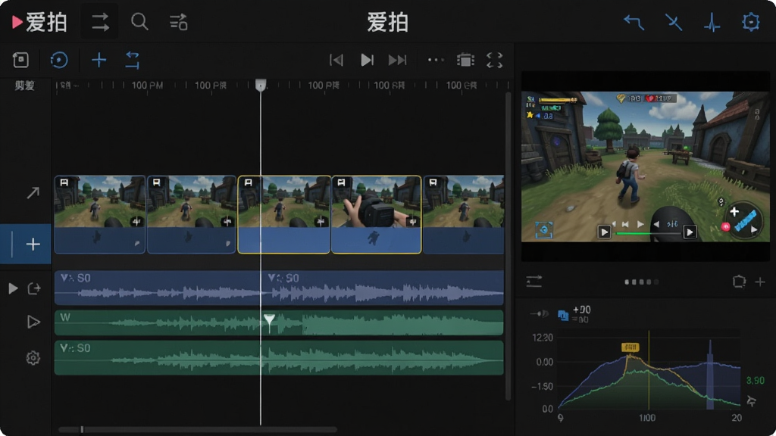The height and width of the screenshot is (436, 776).
Task: Click export arrow icon beside first audio track
Action: click(34, 288)
